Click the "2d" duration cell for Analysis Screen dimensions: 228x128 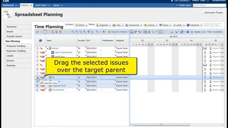(81, 48)
